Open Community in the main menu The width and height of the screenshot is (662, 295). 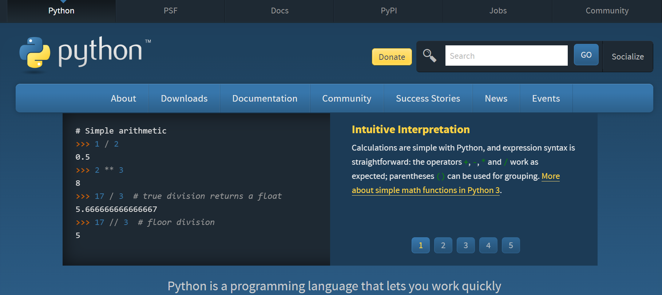pos(347,98)
